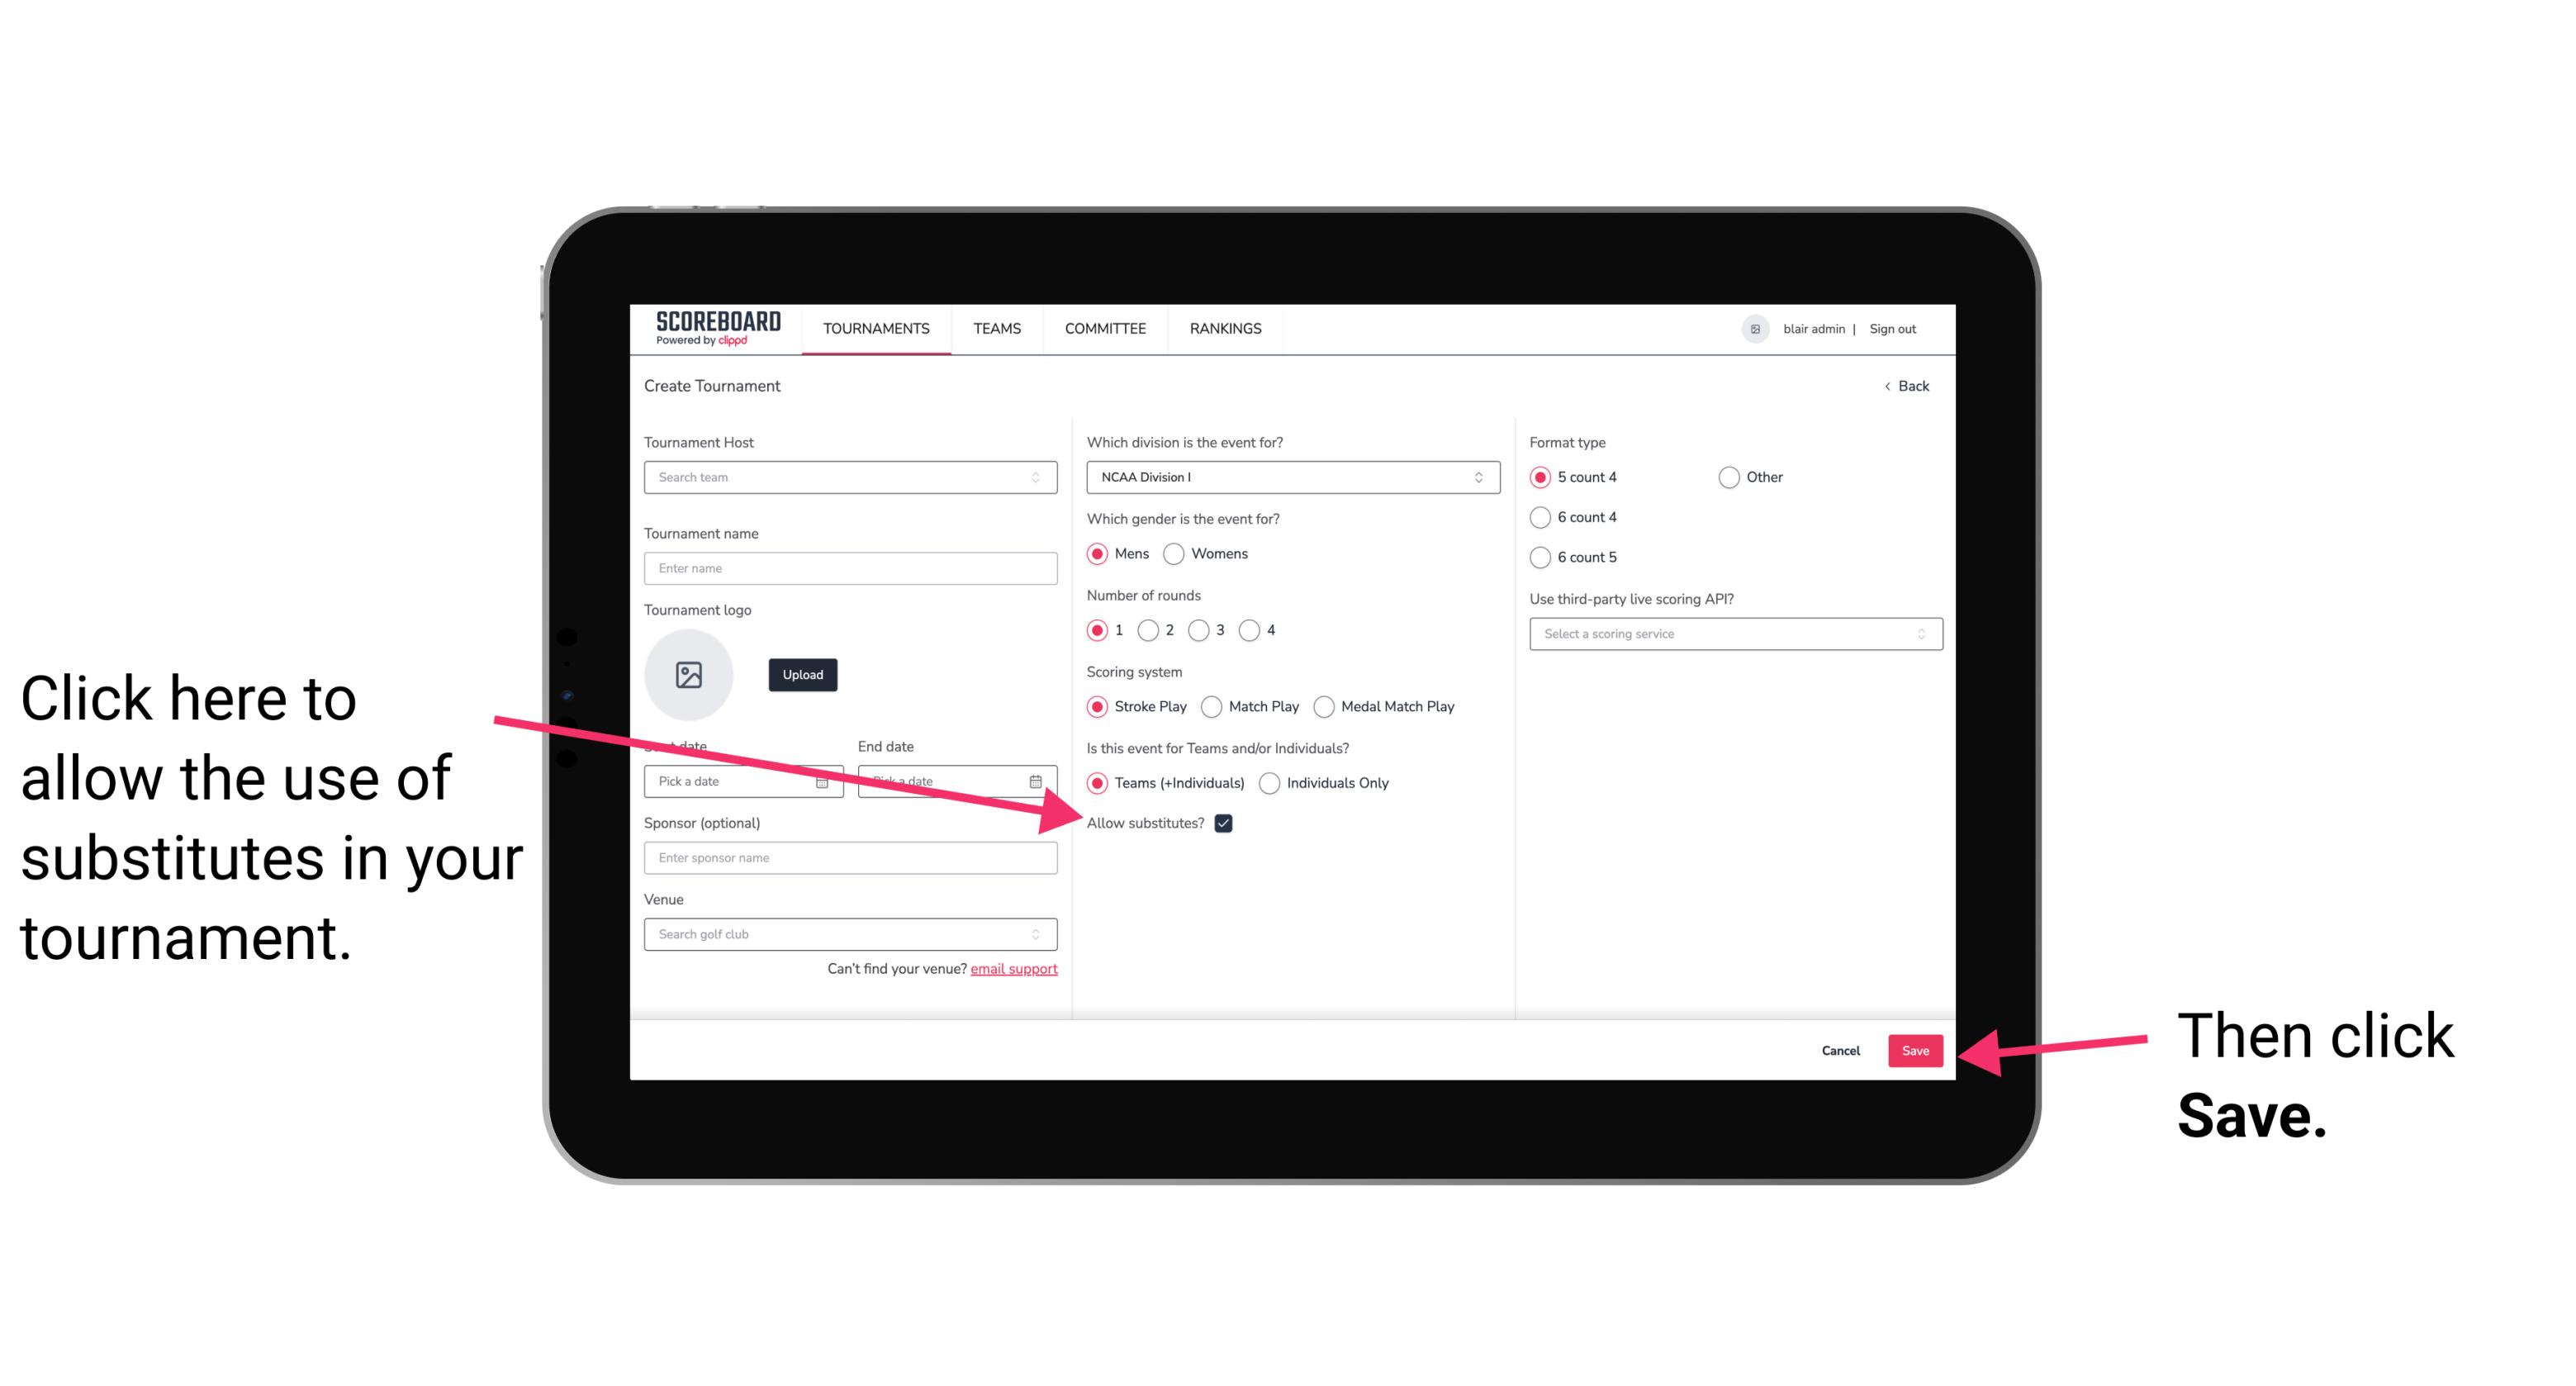
Task: Click the NCAA Division I dropdown expander
Action: click(x=1483, y=477)
